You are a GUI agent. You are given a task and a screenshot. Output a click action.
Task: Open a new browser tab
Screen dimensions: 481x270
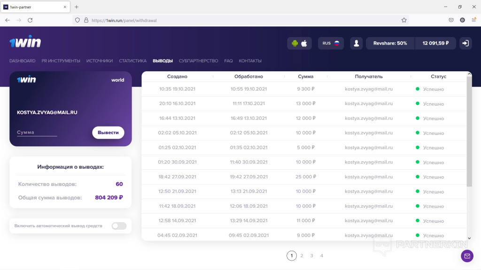pyautogui.click(x=77, y=7)
